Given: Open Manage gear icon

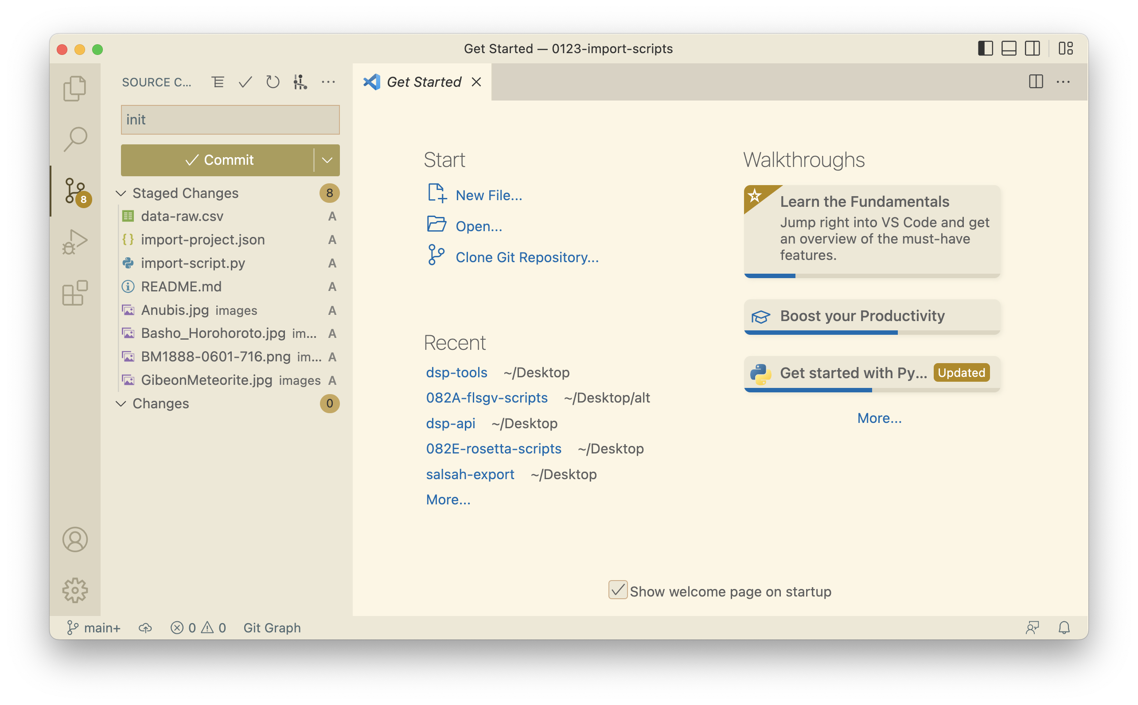Looking at the screenshot, I should click(x=74, y=590).
